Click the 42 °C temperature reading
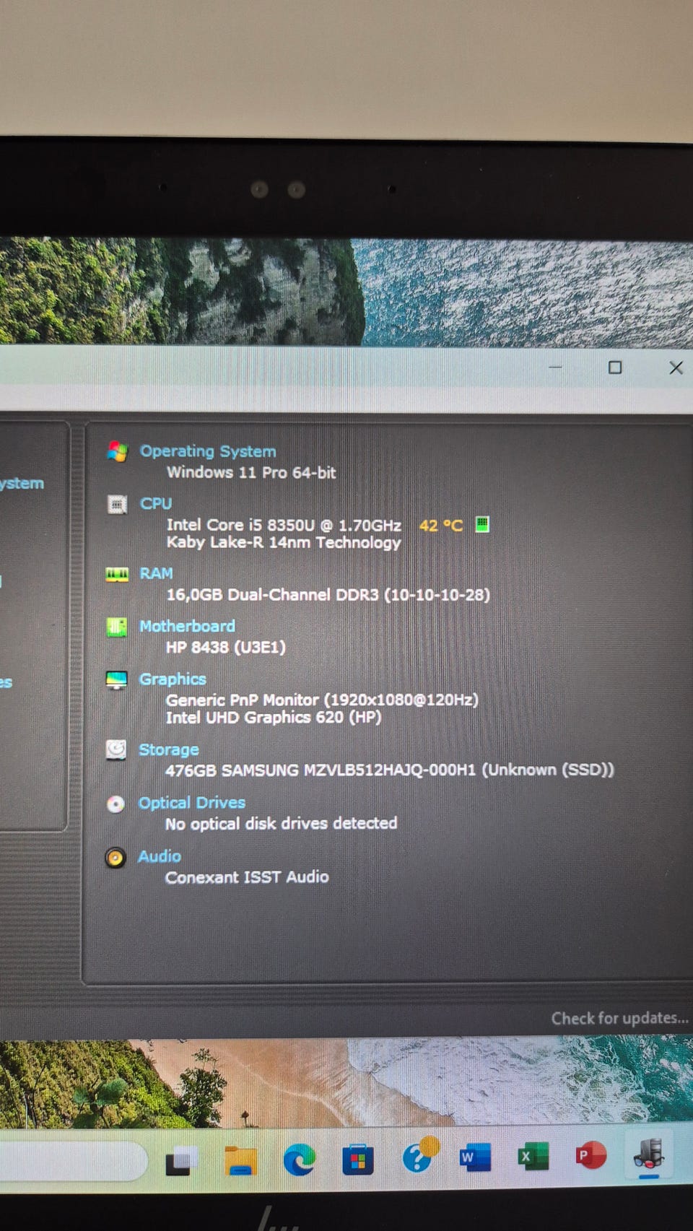Screen dimensions: 693x1231 click(441, 526)
